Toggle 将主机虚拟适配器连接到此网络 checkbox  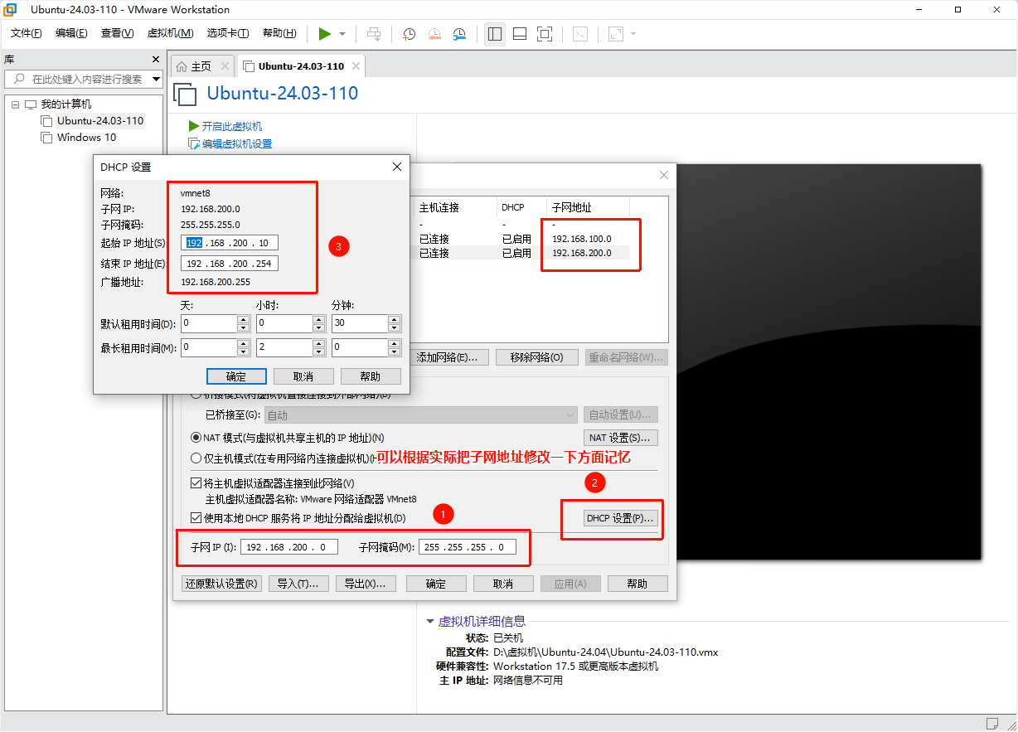point(196,483)
